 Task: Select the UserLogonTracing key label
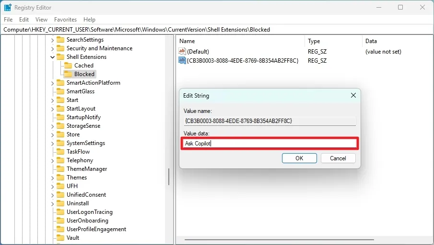(90, 212)
